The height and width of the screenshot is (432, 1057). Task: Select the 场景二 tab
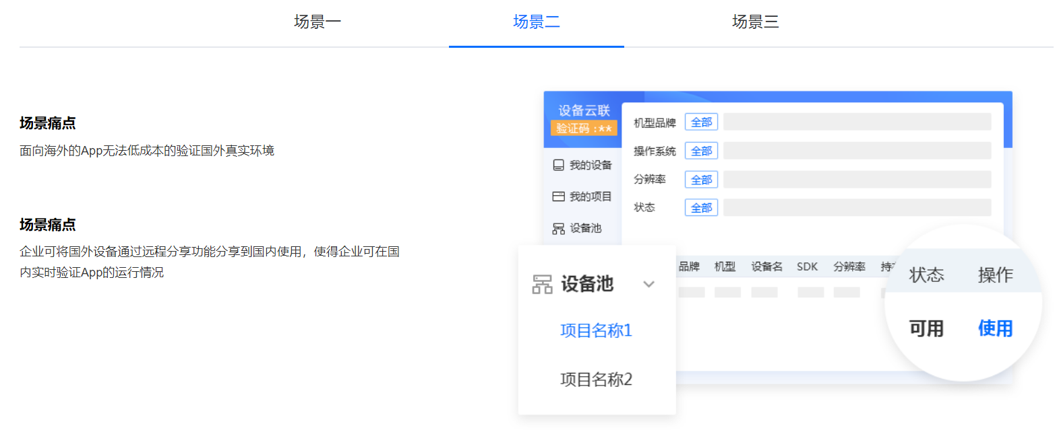537,22
